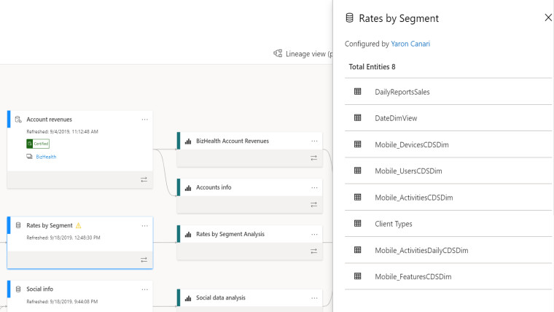Screen dimensions: 554x312
Task: Open Yaron Canari profile link
Action: click(x=410, y=44)
